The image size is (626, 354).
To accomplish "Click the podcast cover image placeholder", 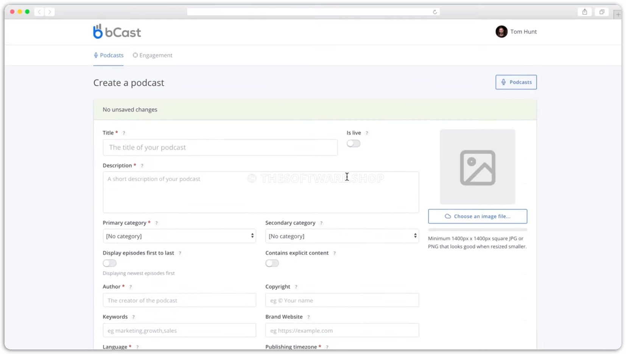I will point(477,167).
